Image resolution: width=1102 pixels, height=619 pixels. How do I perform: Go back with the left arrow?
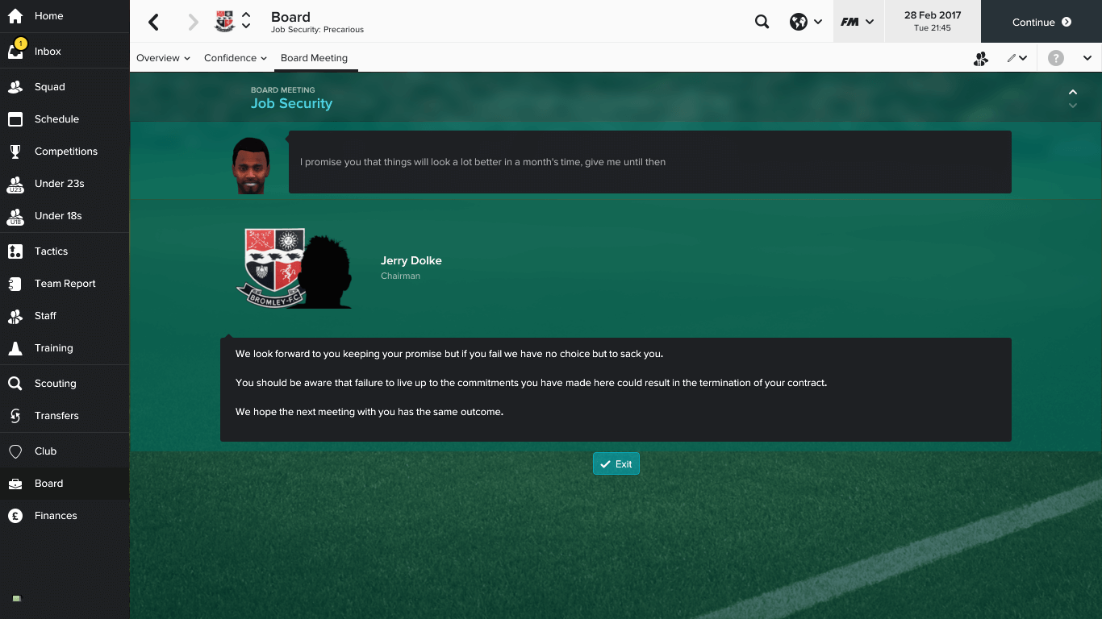click(154, 22)
